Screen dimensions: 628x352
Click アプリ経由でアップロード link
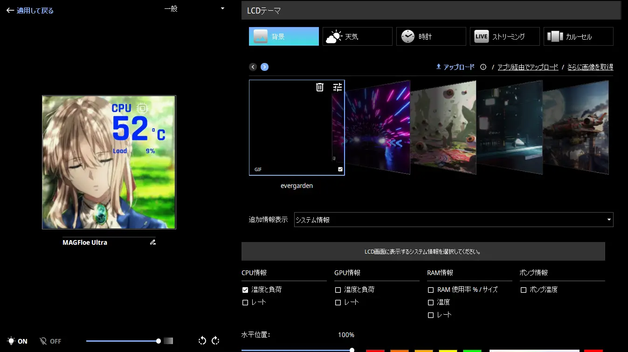528,67
